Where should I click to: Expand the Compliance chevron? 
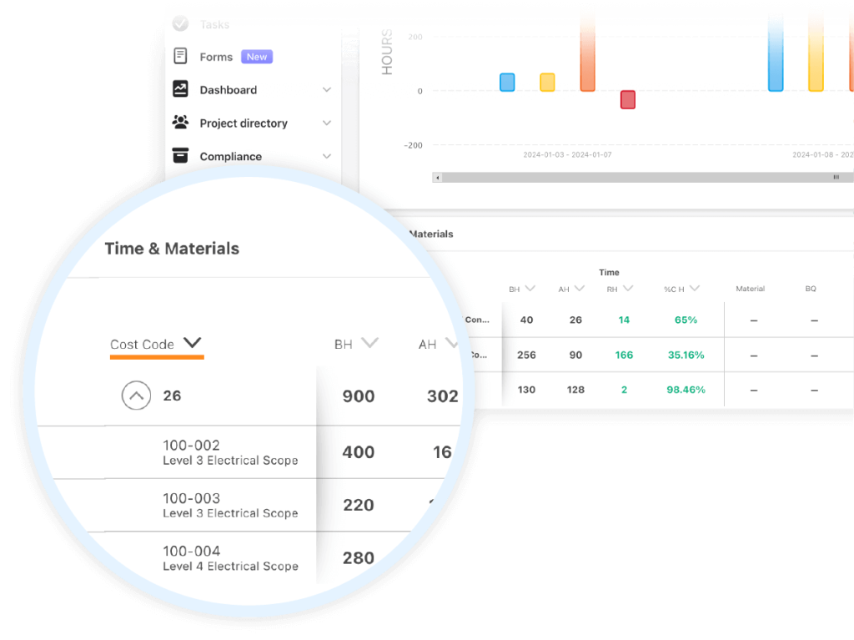327,156
